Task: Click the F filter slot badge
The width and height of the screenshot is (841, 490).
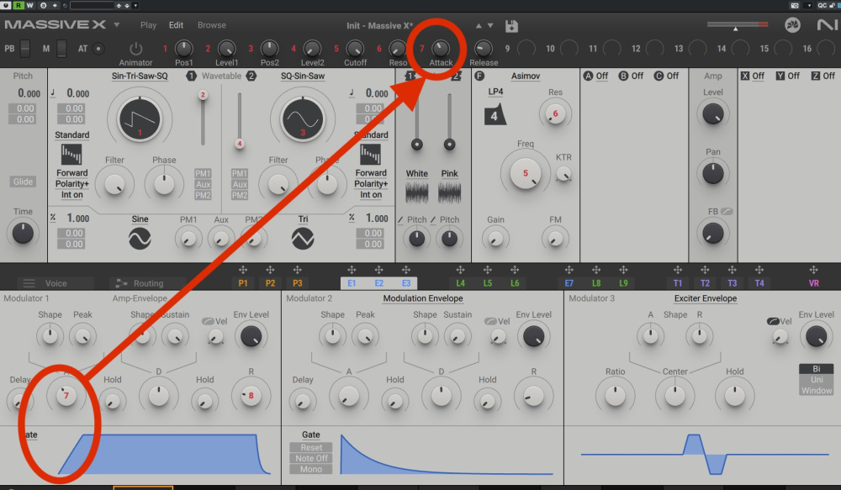Action: tap(479, 76)
